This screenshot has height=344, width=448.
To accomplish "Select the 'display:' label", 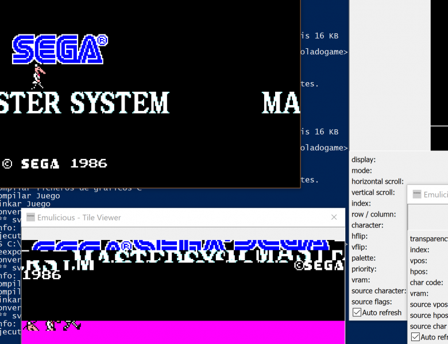I will click(364, 160).
